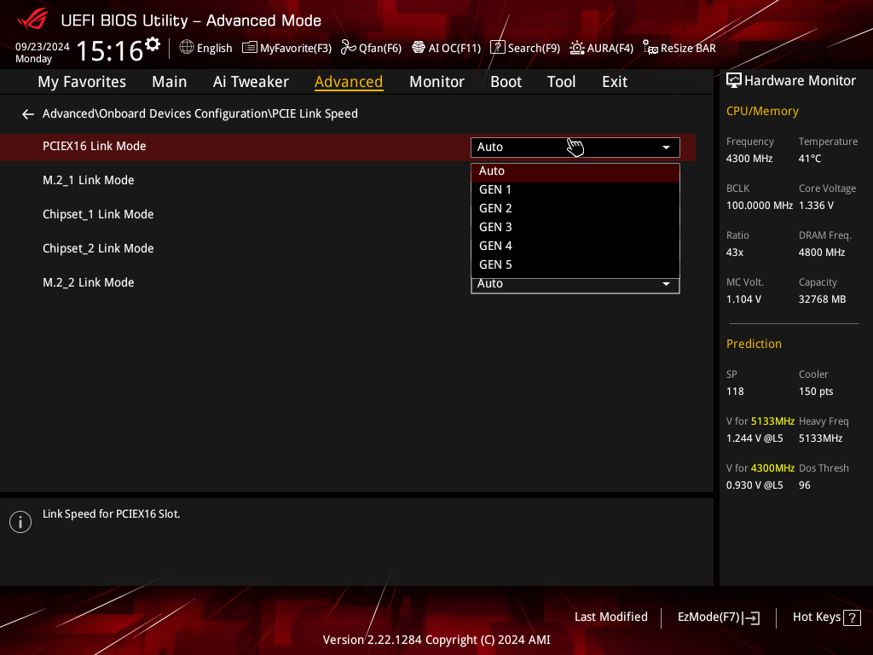
Task: Open Search(F9) question icon
Action: pos(497,48)
